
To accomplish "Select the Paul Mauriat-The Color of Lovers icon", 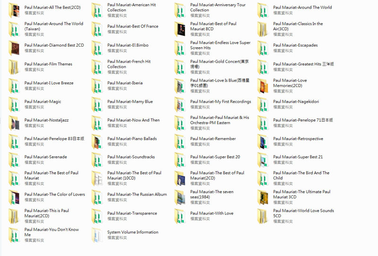I will [15, 197].
